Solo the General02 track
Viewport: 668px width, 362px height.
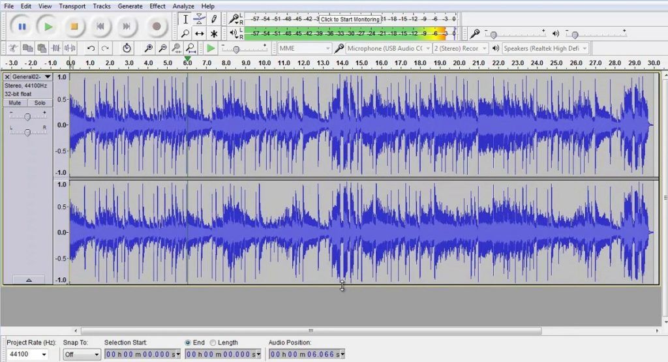pyautogui.click(x=40, y=103)
